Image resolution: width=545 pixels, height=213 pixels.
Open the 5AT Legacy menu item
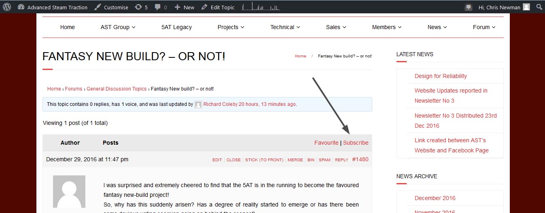(176, 27)
